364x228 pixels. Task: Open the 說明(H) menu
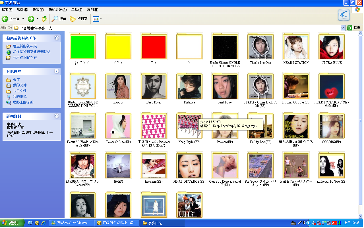pyautogui.click(x=92, y=10)
